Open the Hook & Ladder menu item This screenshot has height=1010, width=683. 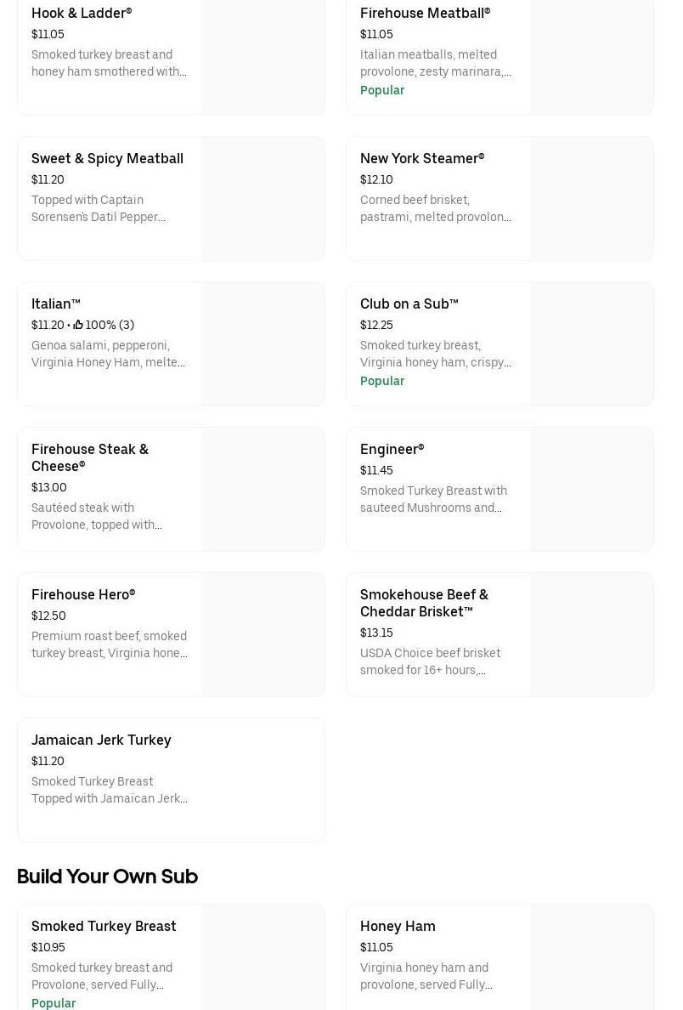point(82,13)
